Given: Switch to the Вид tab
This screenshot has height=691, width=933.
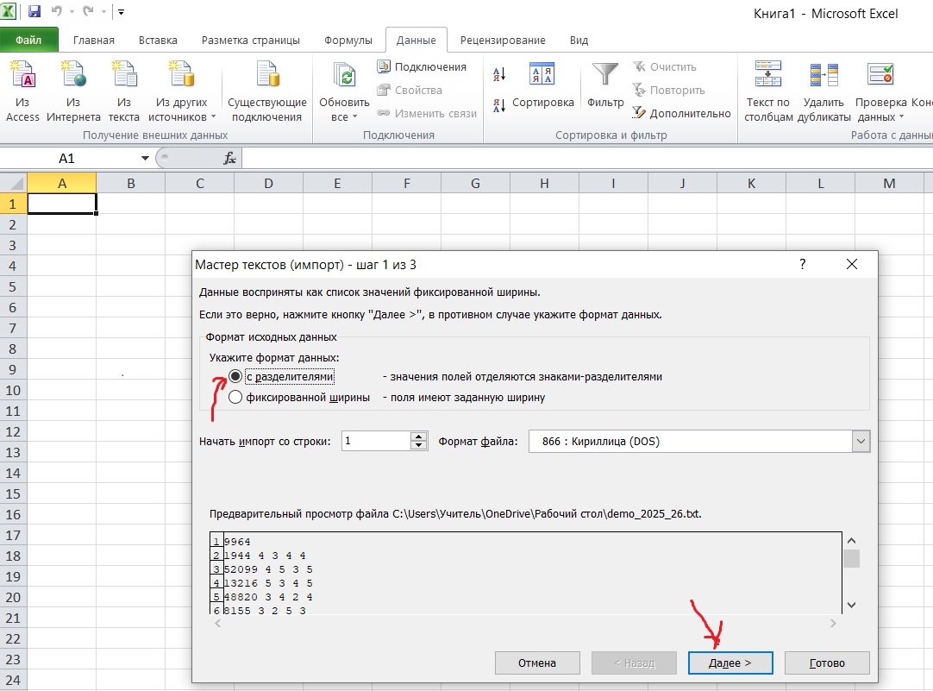Looking at the screenshot, I should pos(579,40).
